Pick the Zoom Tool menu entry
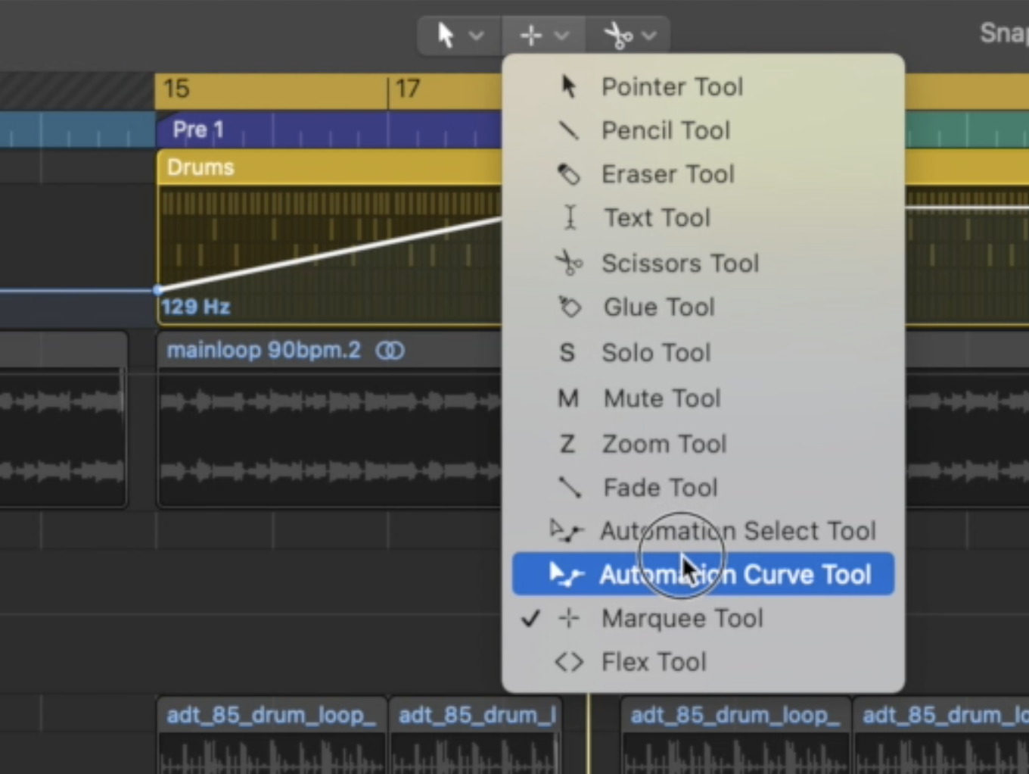The height and width of the screenshot is (774, 1029). tap(664, 444)
